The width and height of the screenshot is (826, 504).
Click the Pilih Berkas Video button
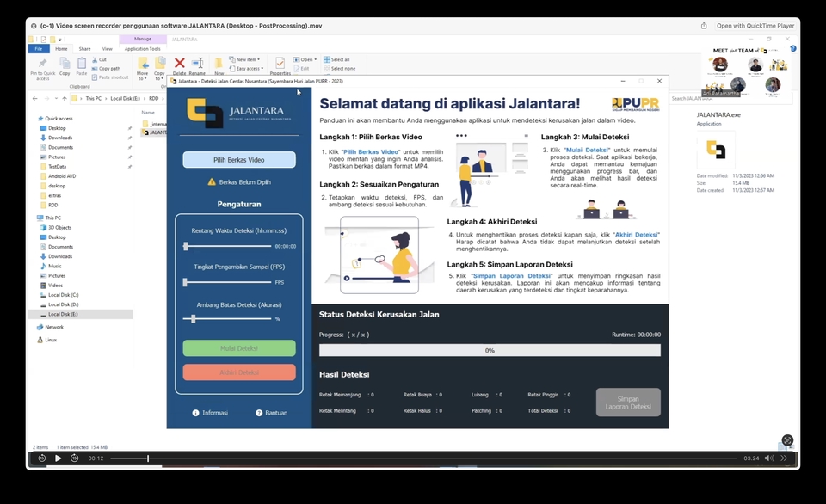(239, 160)
